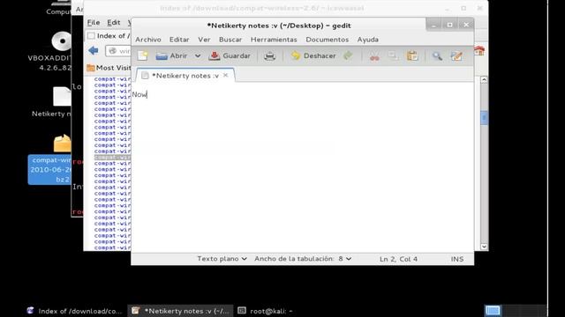Open File menu in browser window
The width and height of the screenshot is (565, 317).
[x=94, y=22]
